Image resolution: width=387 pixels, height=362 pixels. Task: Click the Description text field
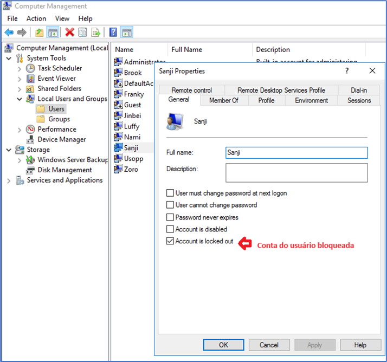click(x=296, y=173)
